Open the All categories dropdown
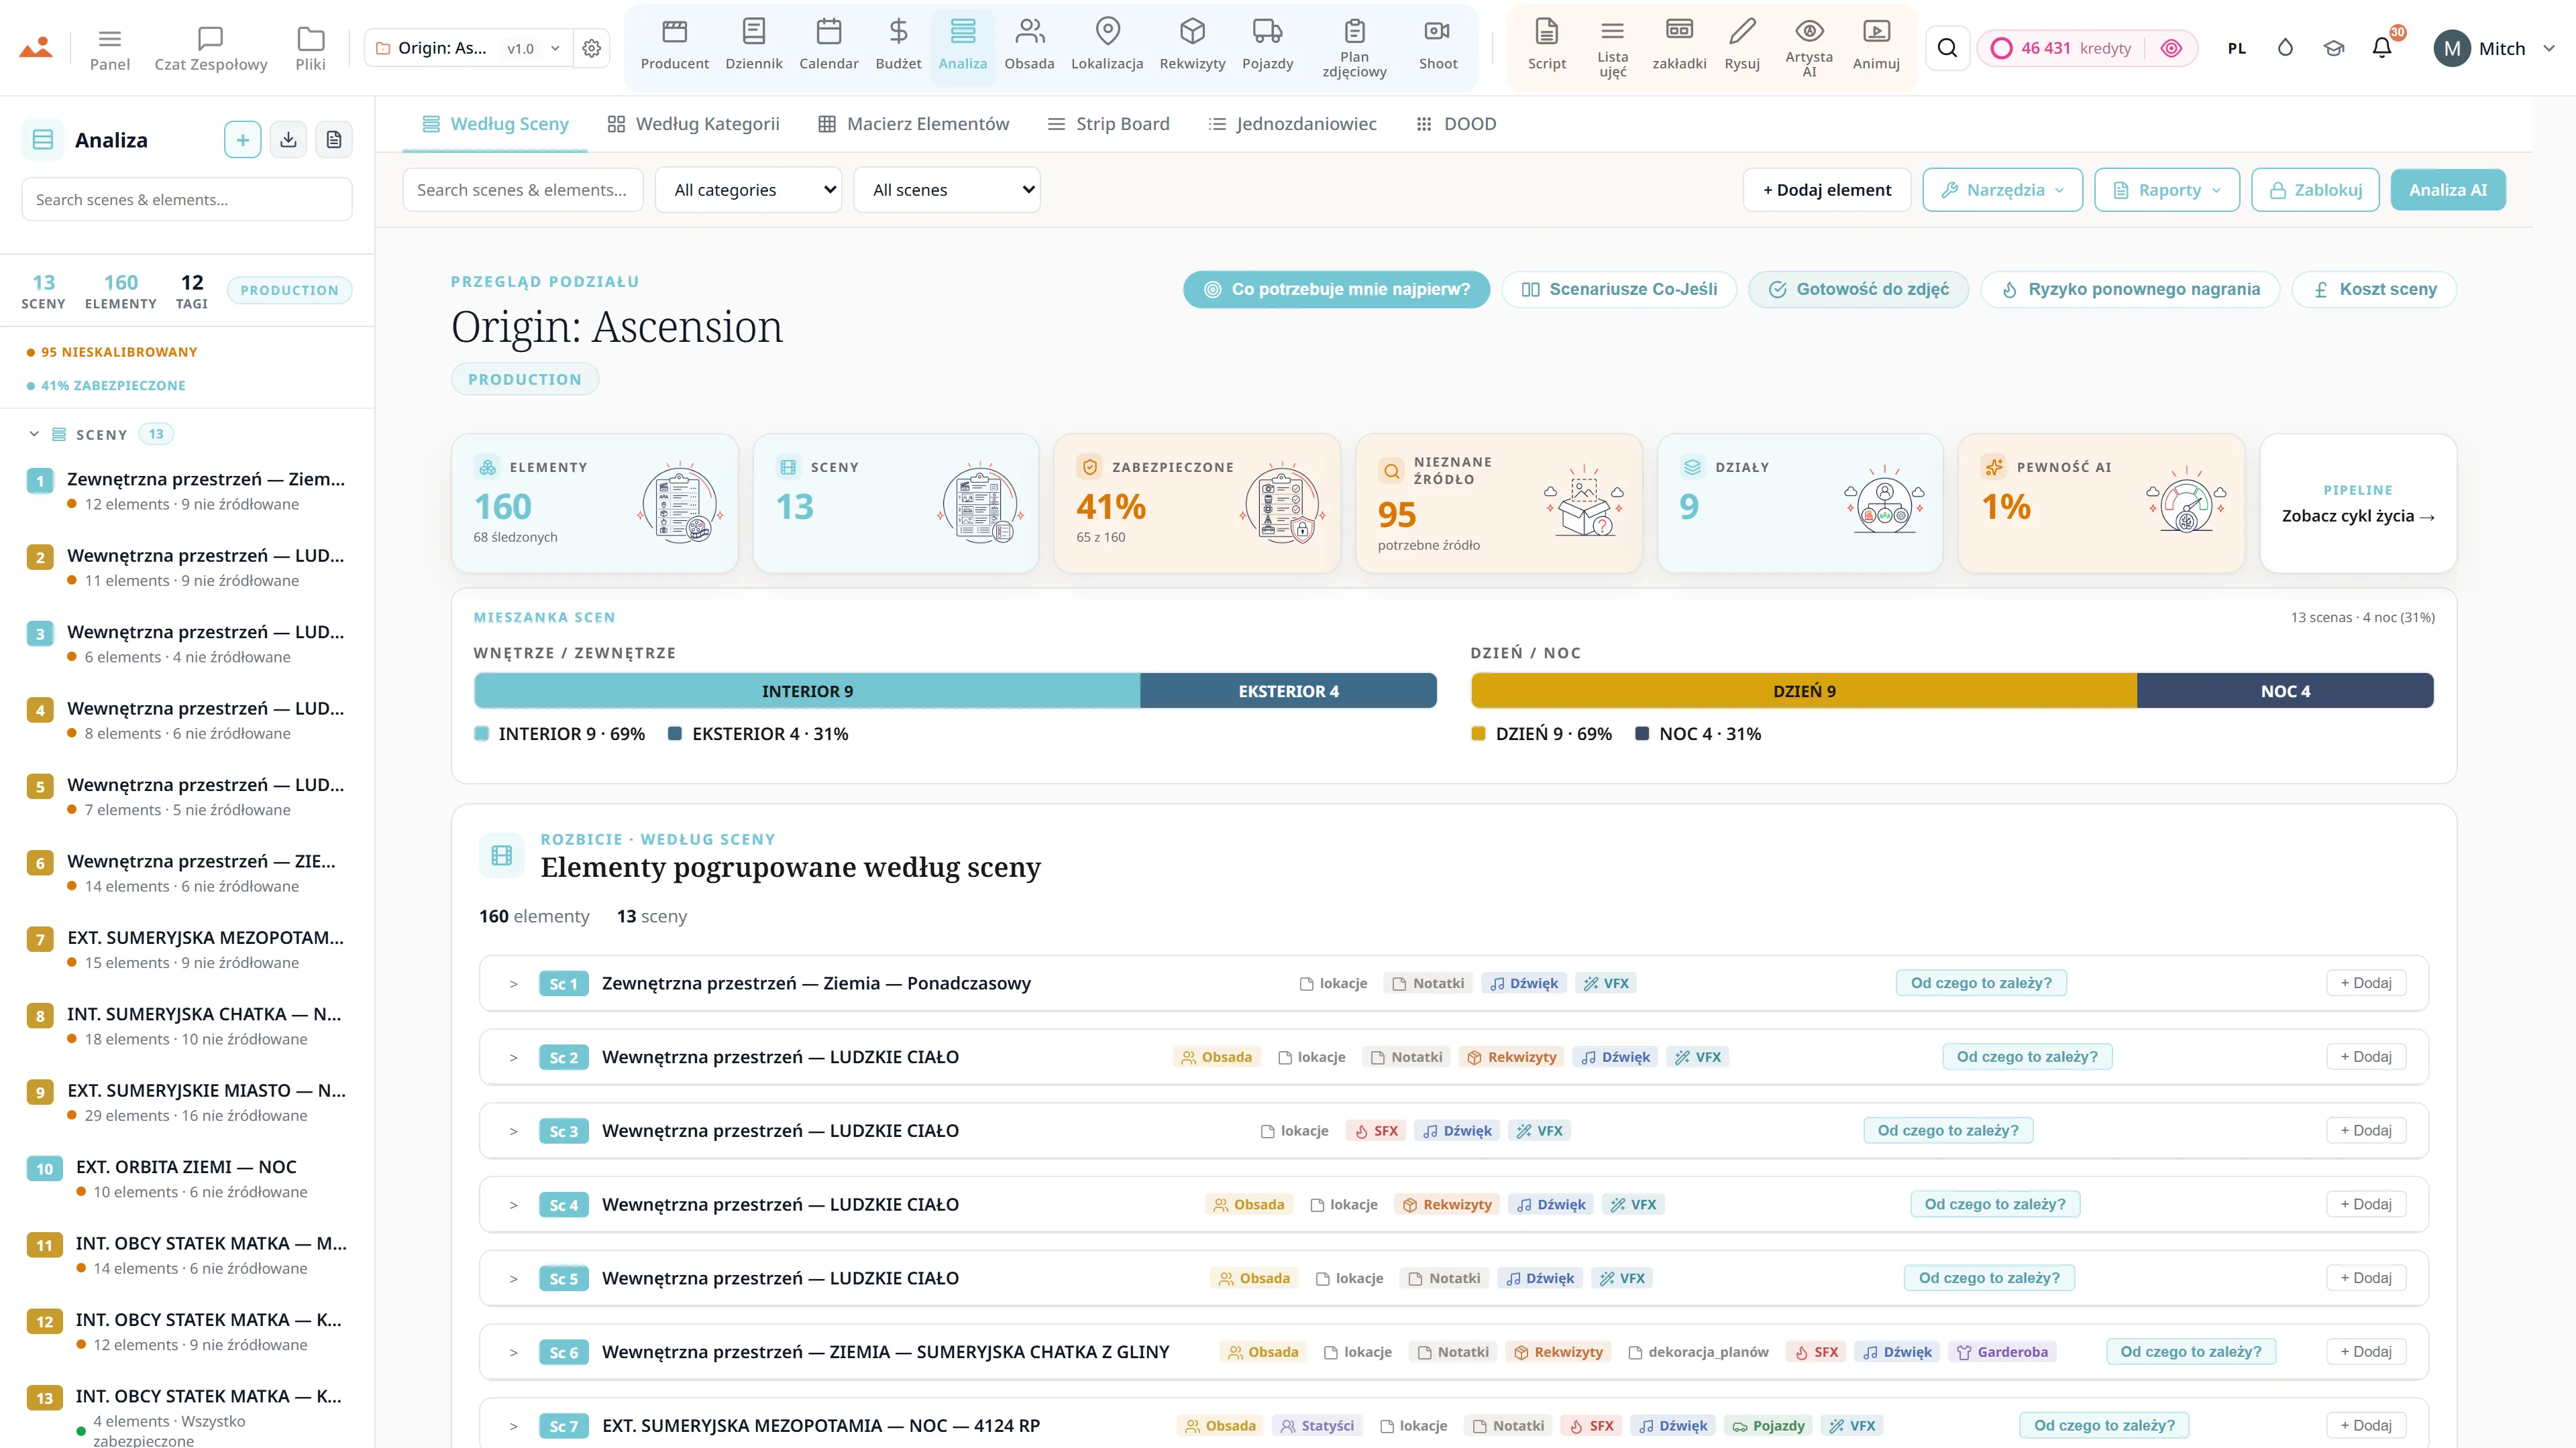2576x1448 pixels. (749, 190)
